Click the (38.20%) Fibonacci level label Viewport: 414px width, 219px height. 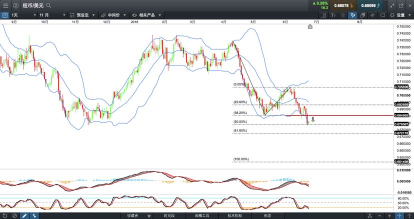(240, 113)
